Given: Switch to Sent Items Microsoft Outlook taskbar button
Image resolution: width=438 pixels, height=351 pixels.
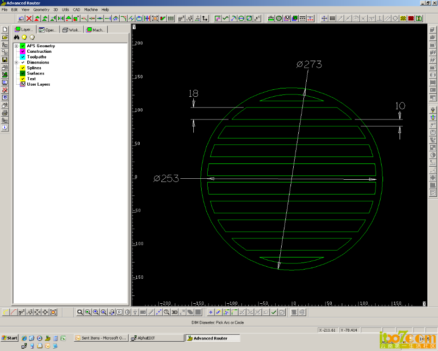Looking at the screenshot, I should point(101,338).
